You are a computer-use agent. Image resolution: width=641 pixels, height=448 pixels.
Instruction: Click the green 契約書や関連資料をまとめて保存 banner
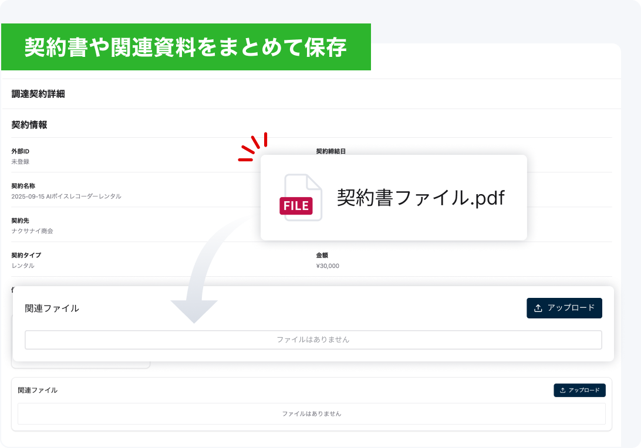point(185,47)
